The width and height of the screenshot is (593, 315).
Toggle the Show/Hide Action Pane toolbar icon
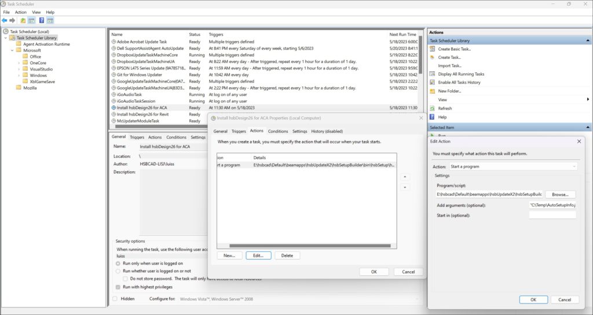pyautogui.click(x=50, y=20)
